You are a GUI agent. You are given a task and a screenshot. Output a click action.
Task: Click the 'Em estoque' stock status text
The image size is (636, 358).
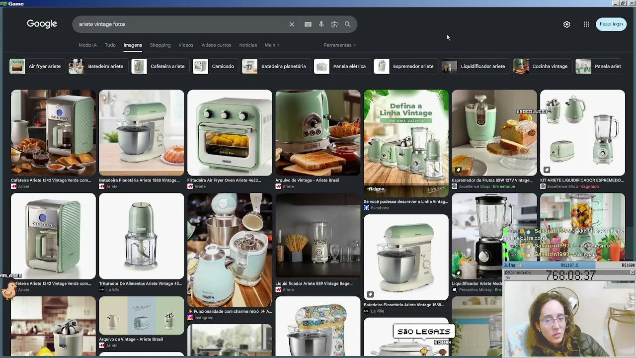pos(504,186)
